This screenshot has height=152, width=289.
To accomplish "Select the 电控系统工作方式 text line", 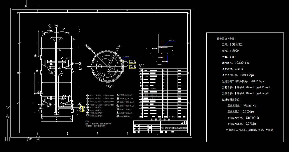I will click(x=249, y=130).
